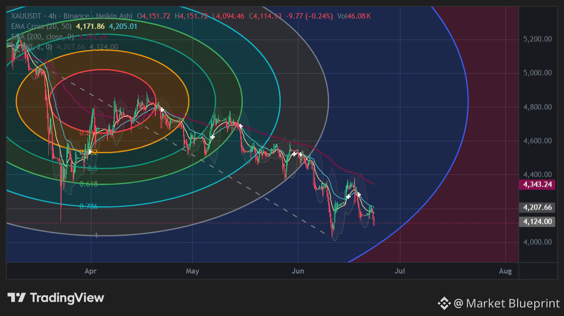Click the 4,600.00 price scale label
The height and width of the screenshot is (316, 564).
point(537,141)
